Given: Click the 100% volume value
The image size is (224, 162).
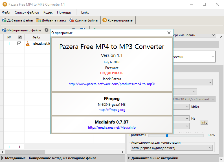Looking at the screenshot, I should pyautogui.click(x=211, y=135).
